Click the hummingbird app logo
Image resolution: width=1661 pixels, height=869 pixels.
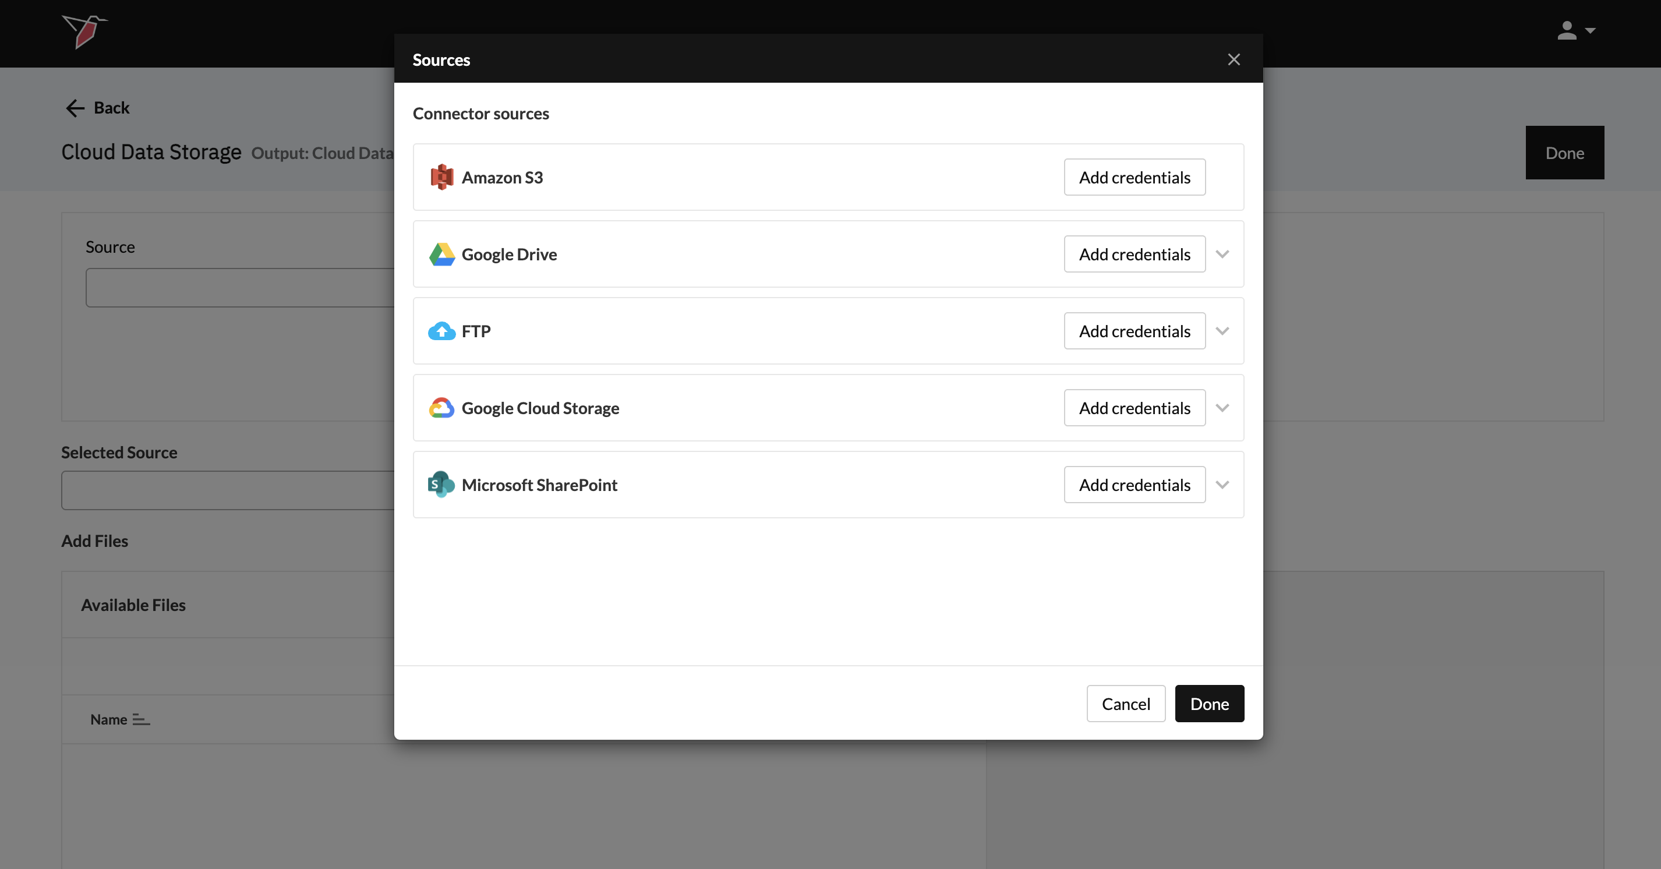pyautogui.click(x=84, y=31)
